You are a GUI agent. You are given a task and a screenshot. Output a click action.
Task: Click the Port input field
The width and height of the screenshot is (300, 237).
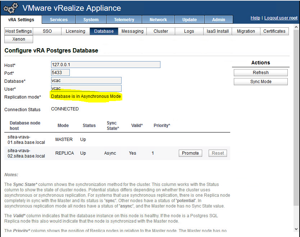tap(60, 73)
